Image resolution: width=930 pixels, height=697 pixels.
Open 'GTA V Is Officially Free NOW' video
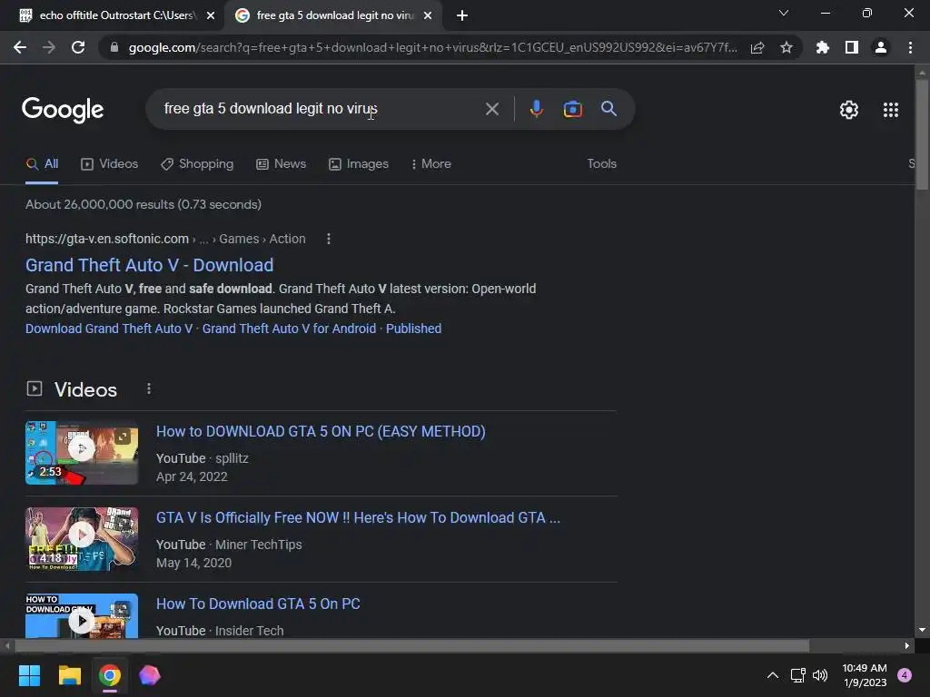pos(358,517)
